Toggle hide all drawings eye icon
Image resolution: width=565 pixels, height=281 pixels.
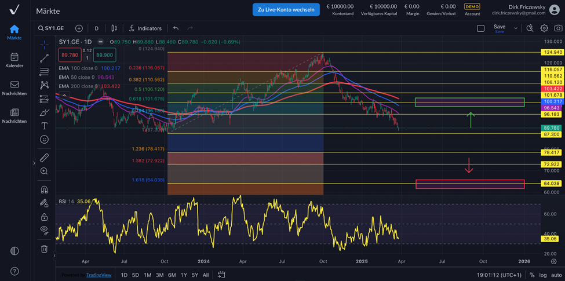44,230
